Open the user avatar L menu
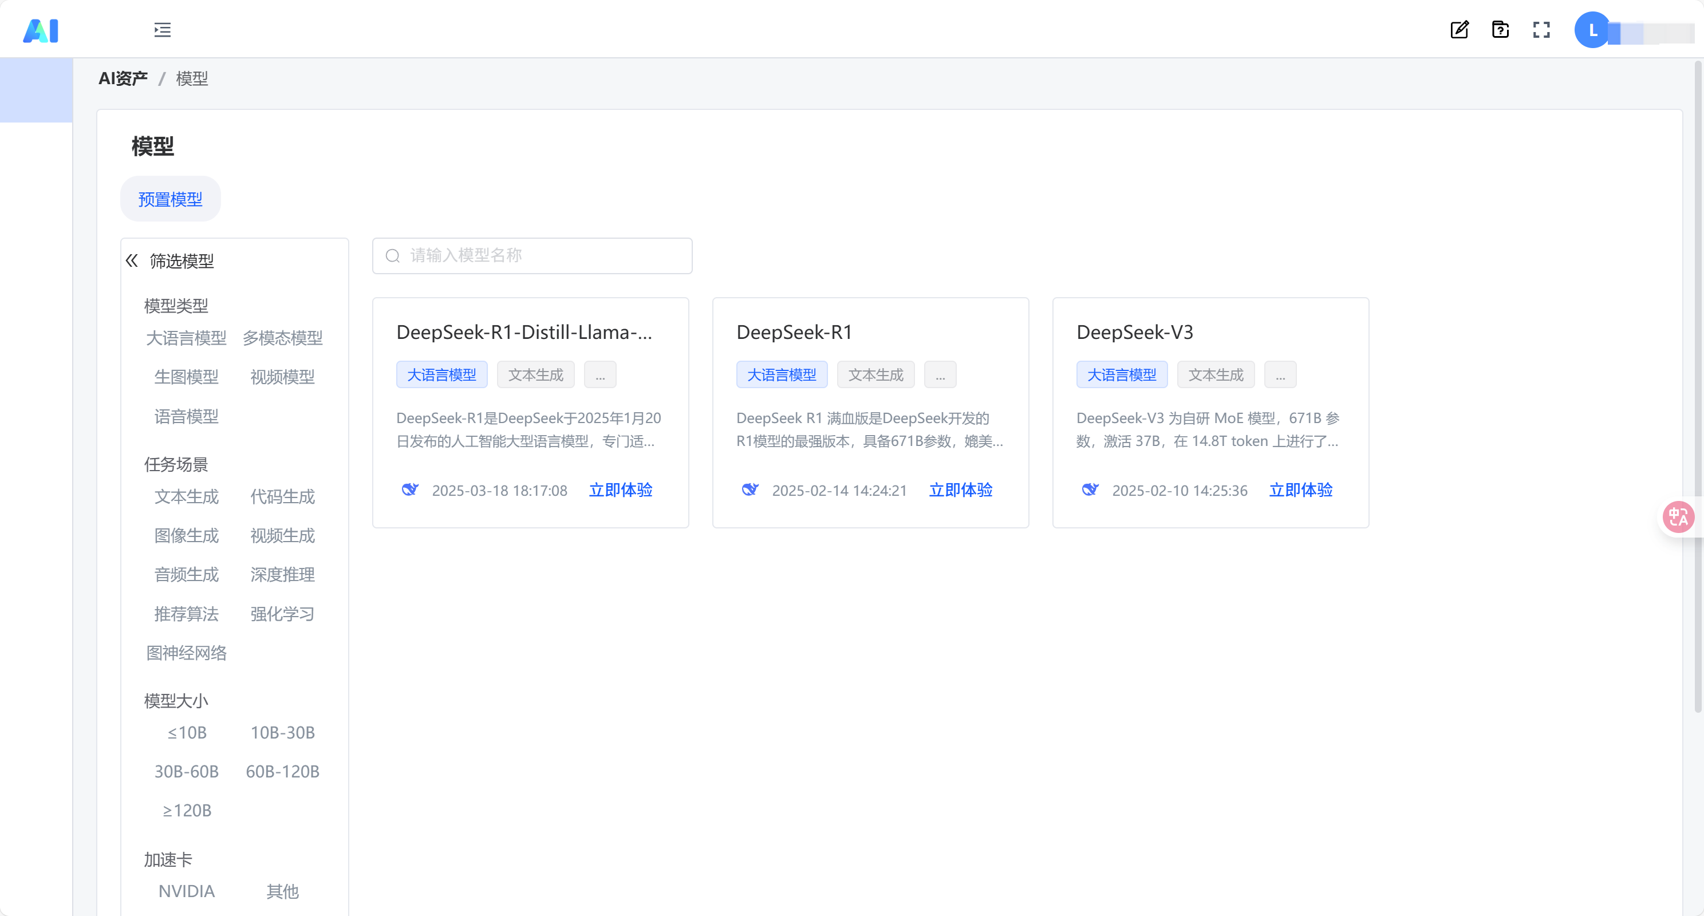This screenshot has width=1704, height=916. [x=1593, y=30]
